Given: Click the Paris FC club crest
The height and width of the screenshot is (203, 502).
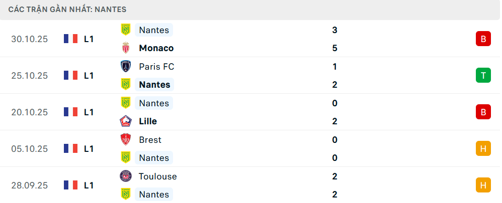Looking at the screenshot, I should tap(125, 66).
